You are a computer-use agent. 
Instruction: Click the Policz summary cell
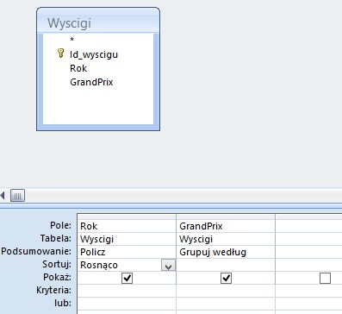(127, 252)
